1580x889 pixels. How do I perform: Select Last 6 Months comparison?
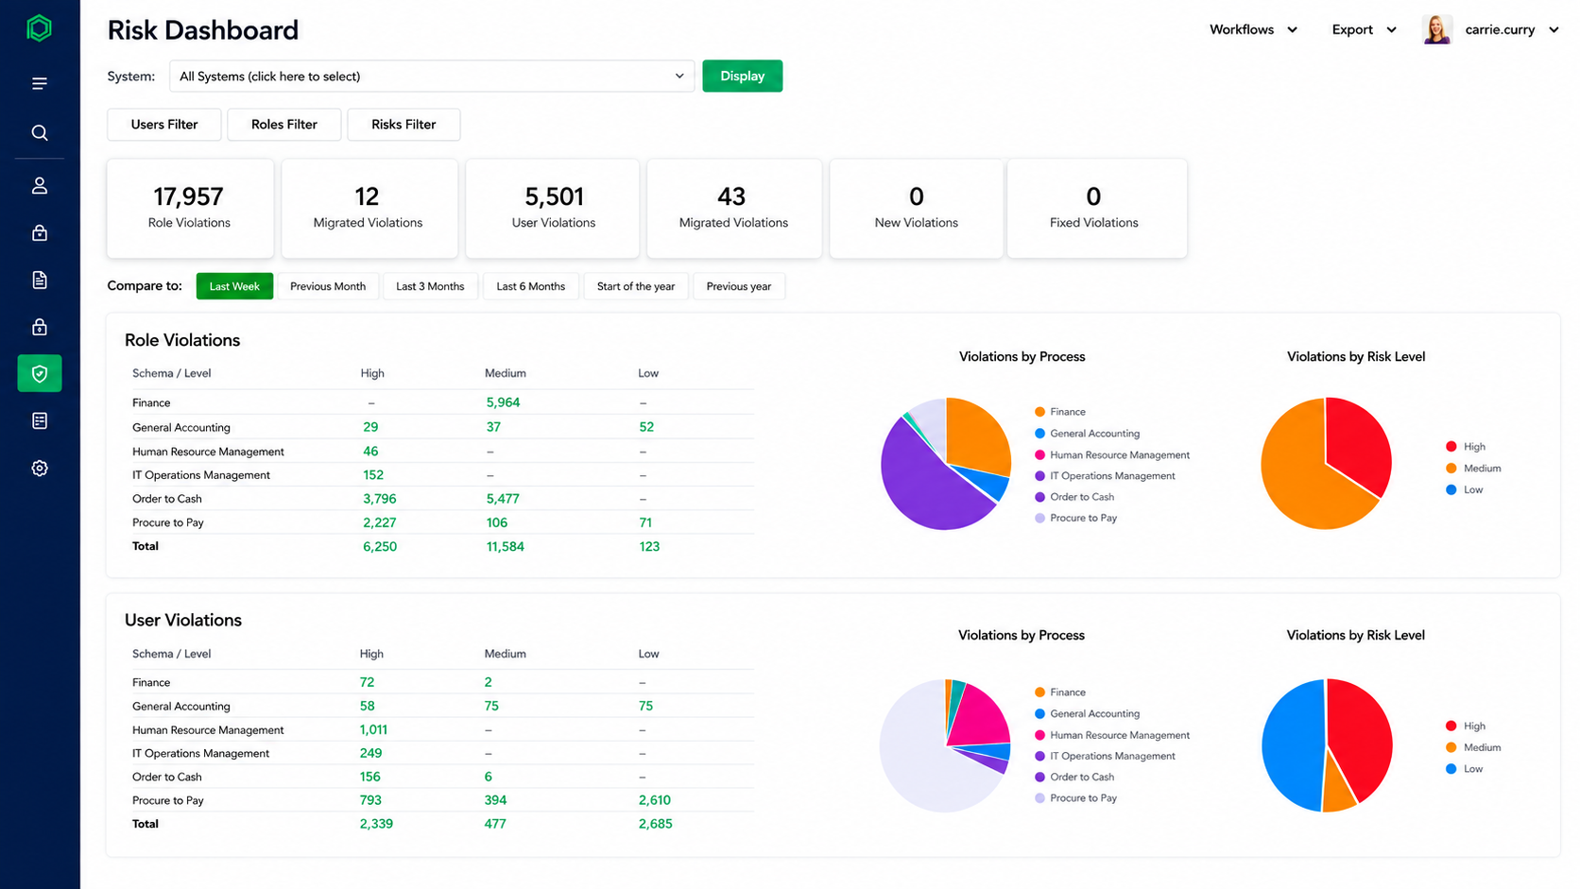[x=531, y=286]
